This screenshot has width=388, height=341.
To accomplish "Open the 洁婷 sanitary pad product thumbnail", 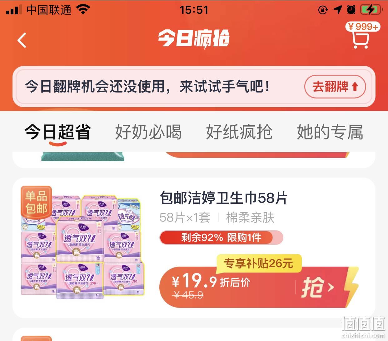I will 82,243.
